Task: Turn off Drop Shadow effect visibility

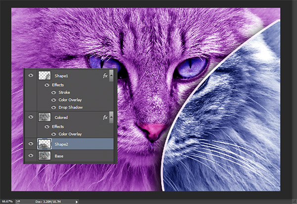Action: tap(53, 107)
